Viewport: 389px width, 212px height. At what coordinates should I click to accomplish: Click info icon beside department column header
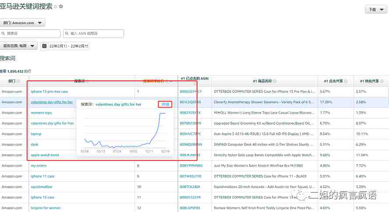pyautogui.click(x=18, y=81)
